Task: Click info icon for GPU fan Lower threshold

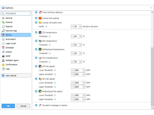Action: click(55, 83)
